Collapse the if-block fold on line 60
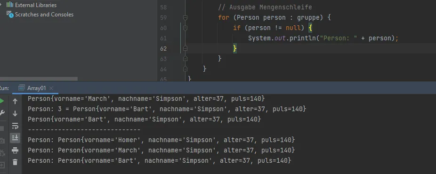Viewport: 436px width, 174px height. click(185, 28)
